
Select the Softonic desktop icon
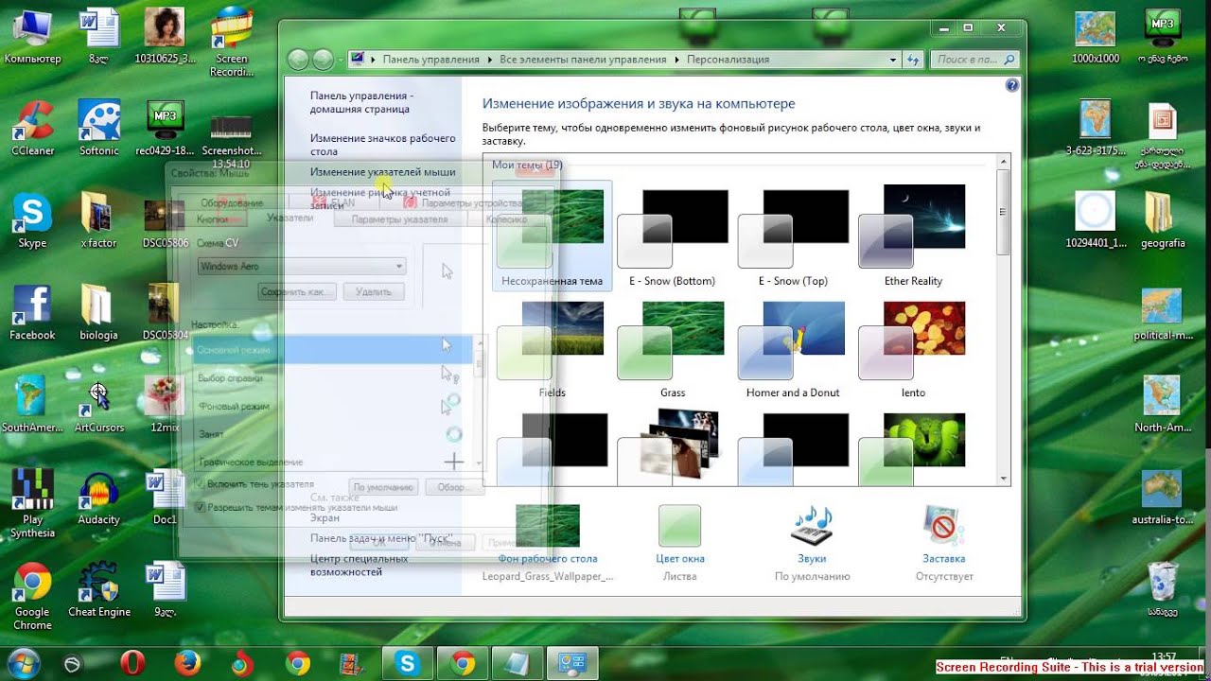(99, 128)
